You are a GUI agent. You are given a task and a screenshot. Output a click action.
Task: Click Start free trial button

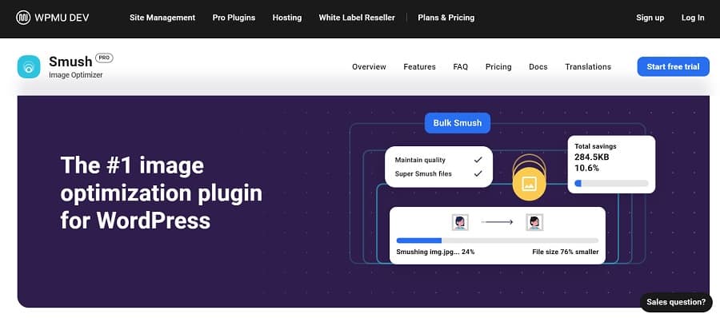pos(673,67)
